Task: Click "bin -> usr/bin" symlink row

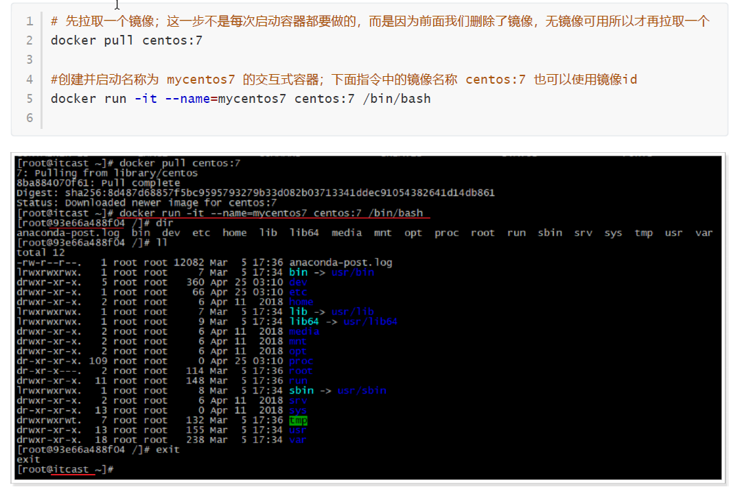Action: pos(195,272)
